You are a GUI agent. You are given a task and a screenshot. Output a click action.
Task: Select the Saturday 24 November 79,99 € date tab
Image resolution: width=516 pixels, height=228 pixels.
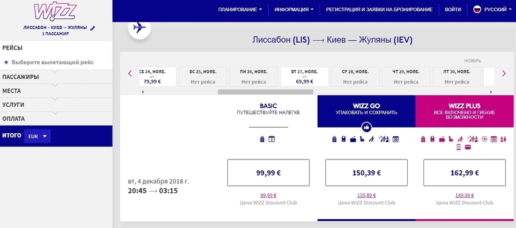pyautogui.click(x=157, y=77)
